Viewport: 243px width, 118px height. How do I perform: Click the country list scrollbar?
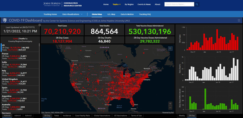coord(39,79)
